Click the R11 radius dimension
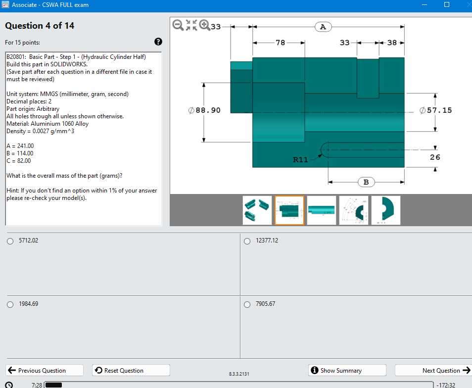The width and height of the screenshot is (472, 388). (x=300, y=159)
